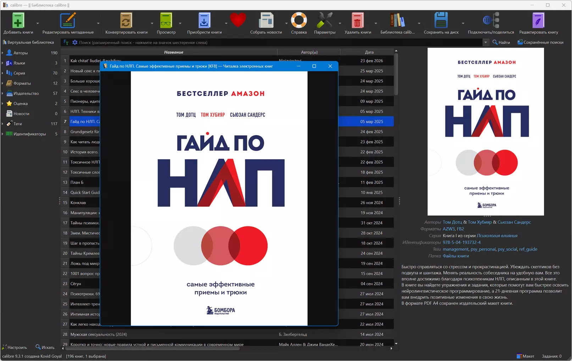572x361 pixels.
Task: Open the ISBN link 978-5-04-193732-4
Action: coord(461,242)
